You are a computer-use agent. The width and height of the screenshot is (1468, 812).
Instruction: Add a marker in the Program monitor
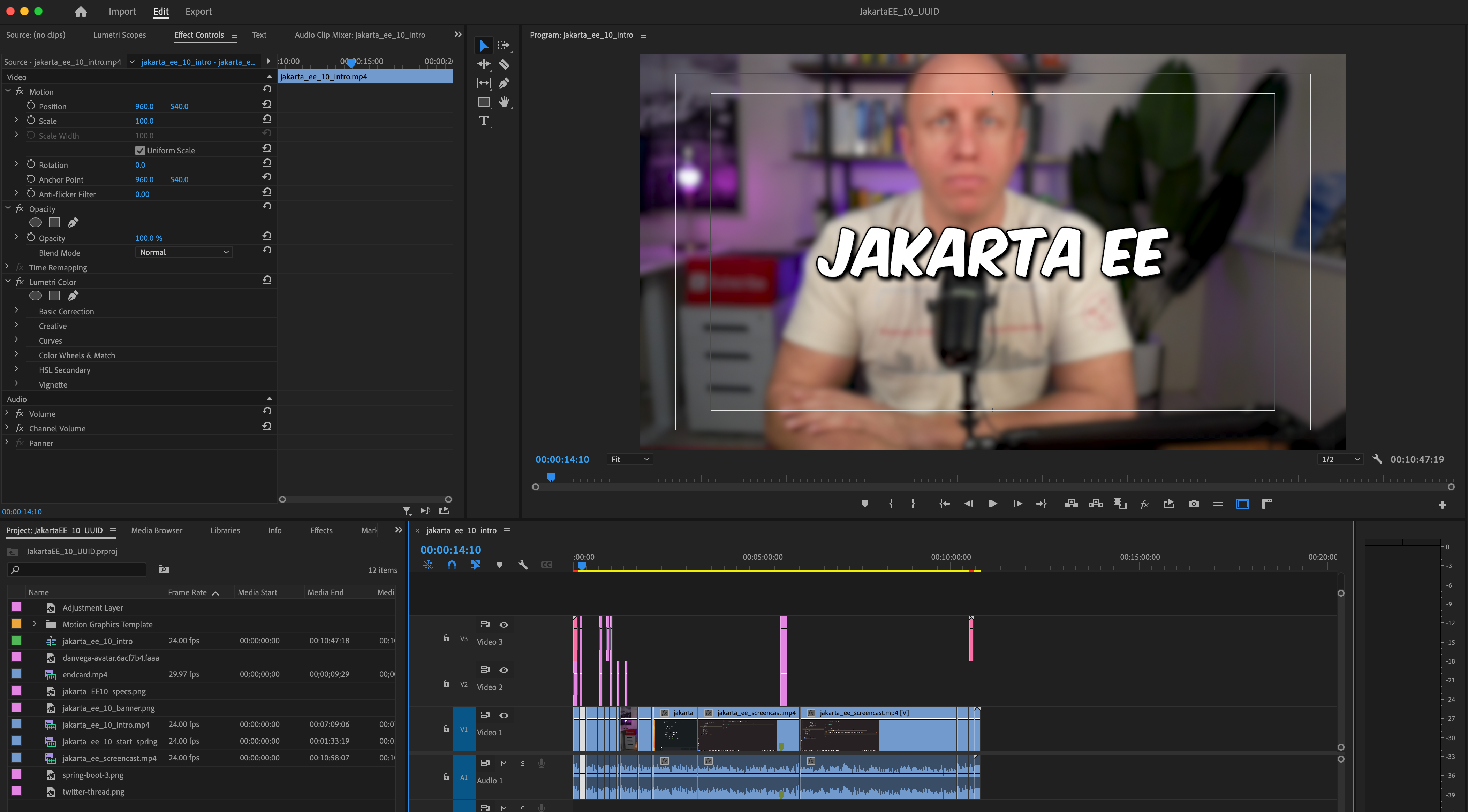[x=865, y=503]
